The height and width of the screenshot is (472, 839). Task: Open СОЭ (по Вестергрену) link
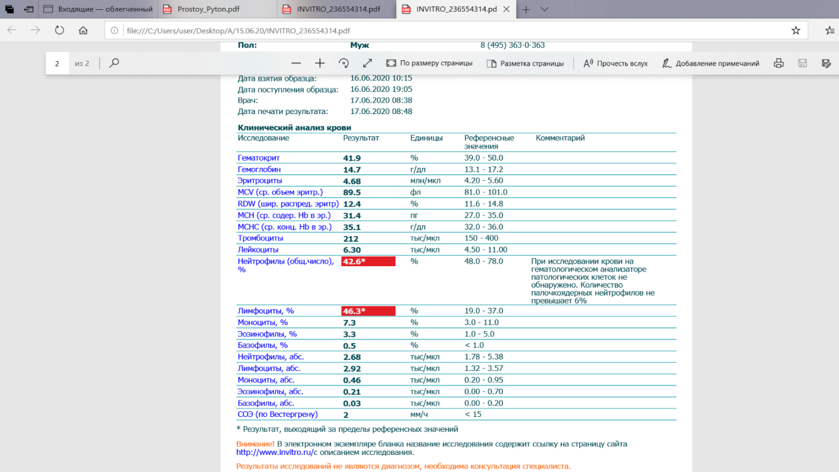tap(277, 414)
